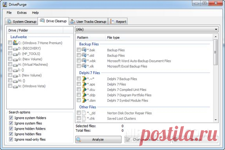
Task: Click the Windows drive icon for C:
Action: (15, 43)
